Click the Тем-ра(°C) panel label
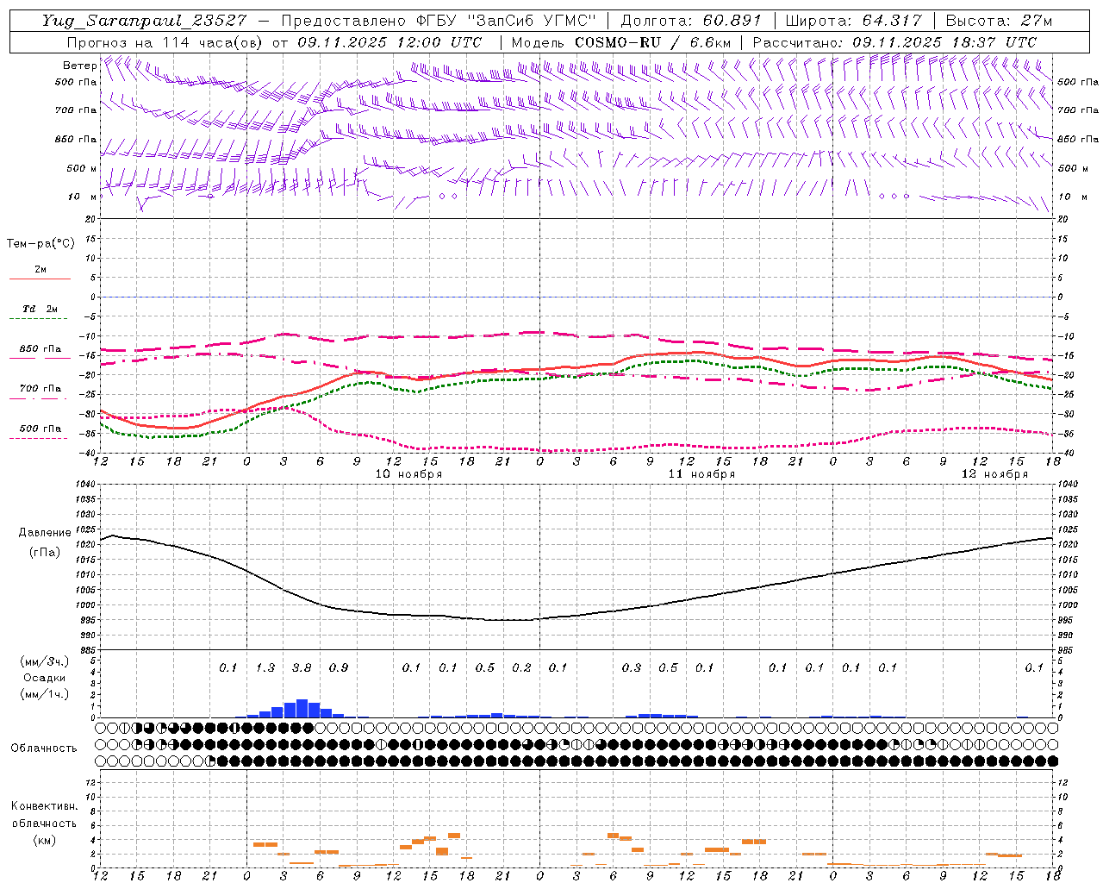Viewport: 1103px width, 883px height. pos(41,244)
